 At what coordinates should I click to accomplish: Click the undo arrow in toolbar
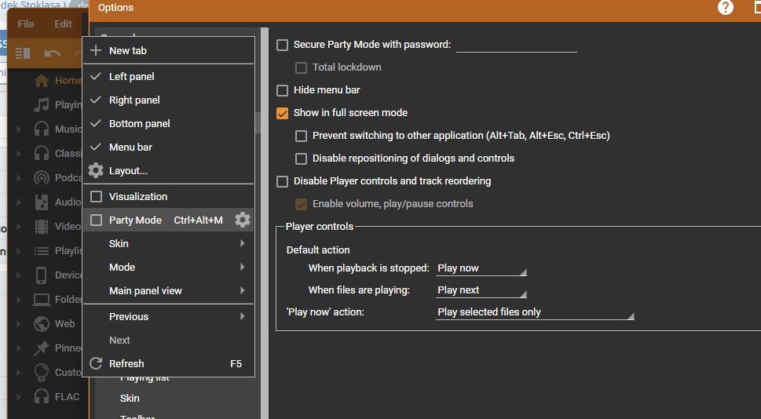[53, 53]
